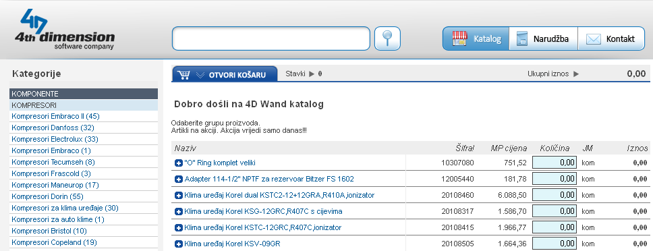Click the Ukupni iznos label
653x251 pixels.
(x=548, y=74)
